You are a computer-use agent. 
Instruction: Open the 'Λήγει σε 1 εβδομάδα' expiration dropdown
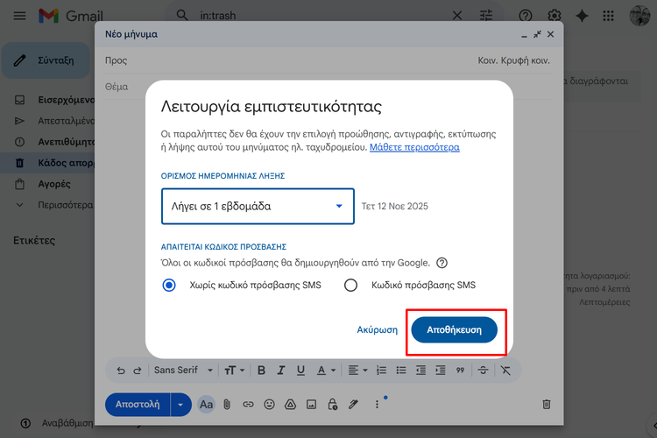click(x=258, y=207)
